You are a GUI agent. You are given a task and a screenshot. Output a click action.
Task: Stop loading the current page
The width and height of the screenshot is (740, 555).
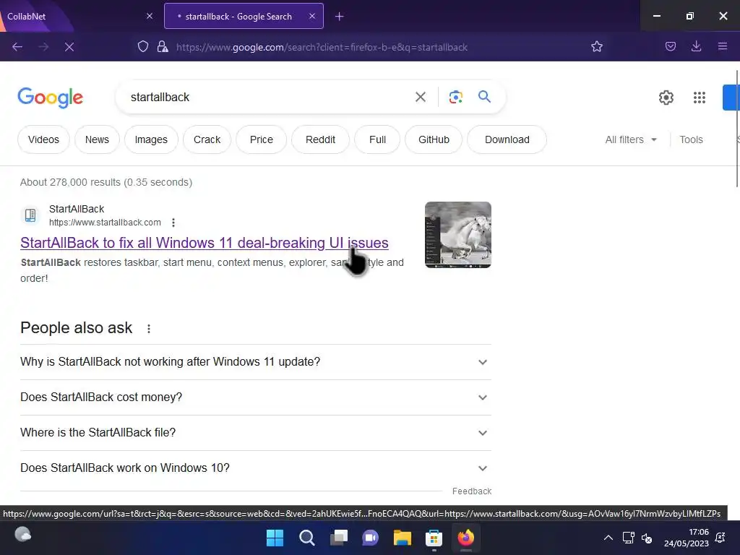[69, 47]
